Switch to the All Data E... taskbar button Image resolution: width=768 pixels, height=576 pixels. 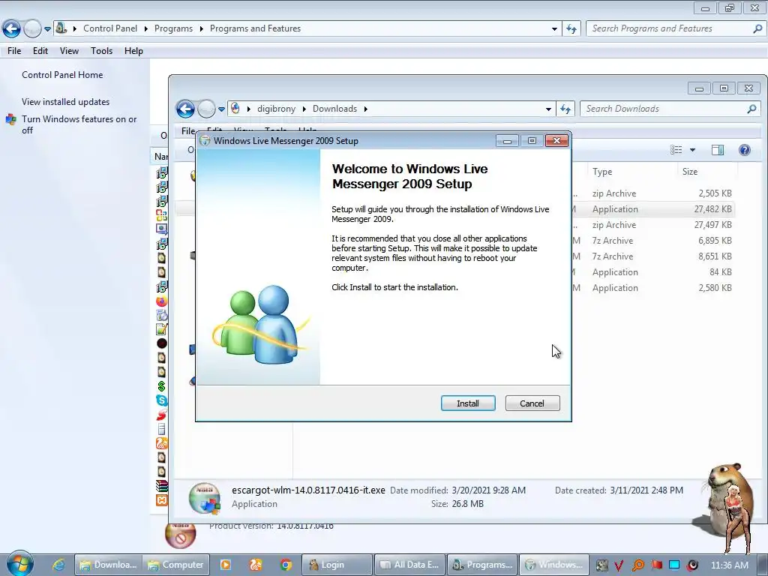409,565
